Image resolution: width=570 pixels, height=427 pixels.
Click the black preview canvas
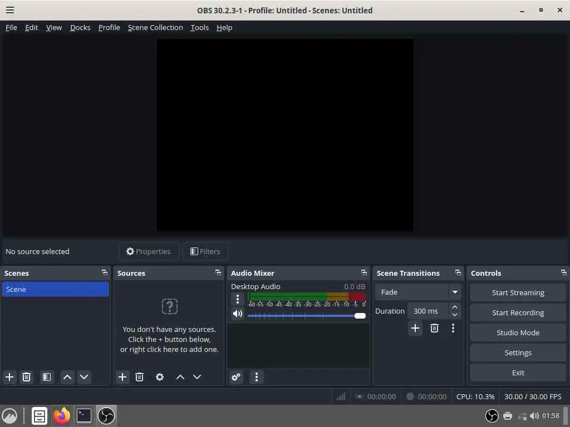point(285,135)
